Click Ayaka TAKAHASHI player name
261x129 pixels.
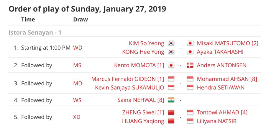(220, 52)
